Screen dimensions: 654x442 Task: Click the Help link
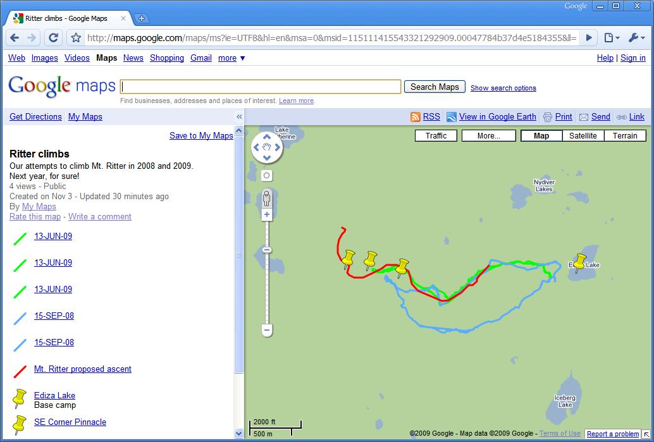605,58
